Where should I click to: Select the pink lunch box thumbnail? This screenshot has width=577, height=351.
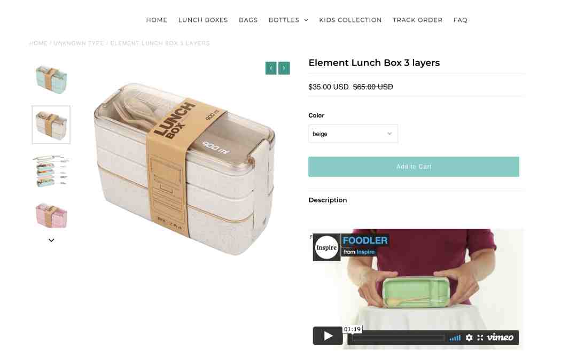[51, 216]
